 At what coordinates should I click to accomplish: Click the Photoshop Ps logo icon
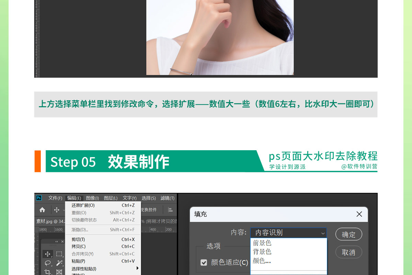[x=39, y=198]
